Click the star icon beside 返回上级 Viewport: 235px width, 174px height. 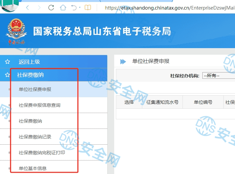click(x=7, y=62)
